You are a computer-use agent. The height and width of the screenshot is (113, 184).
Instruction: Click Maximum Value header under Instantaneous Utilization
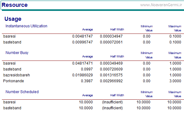click(x=175, y=28)
